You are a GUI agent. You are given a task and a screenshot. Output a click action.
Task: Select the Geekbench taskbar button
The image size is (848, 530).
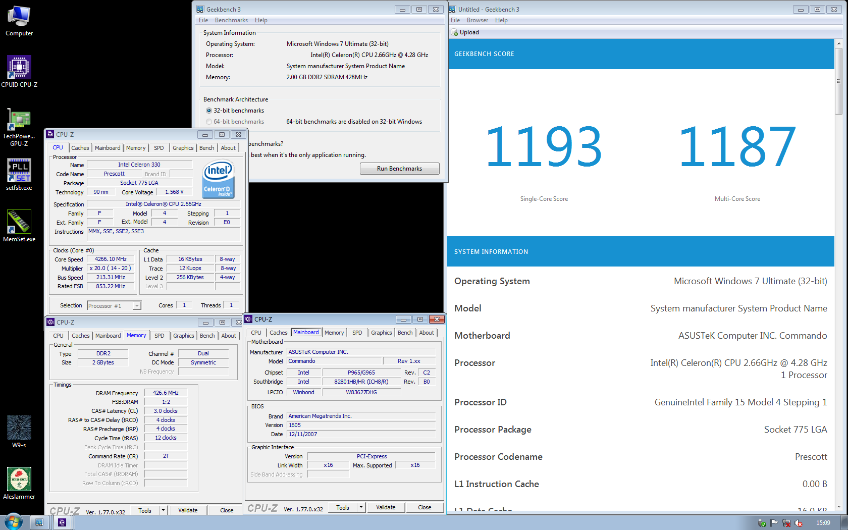click(x=39, y=522)
